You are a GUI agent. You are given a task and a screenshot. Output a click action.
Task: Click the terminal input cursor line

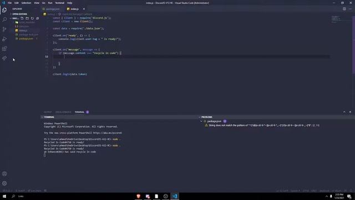pos(44,155)
